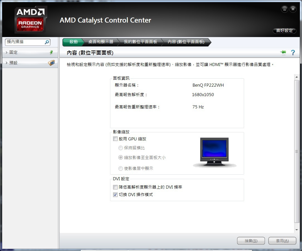
Task: Click the vertical scrollbar thumb
Action: (297, 152)
